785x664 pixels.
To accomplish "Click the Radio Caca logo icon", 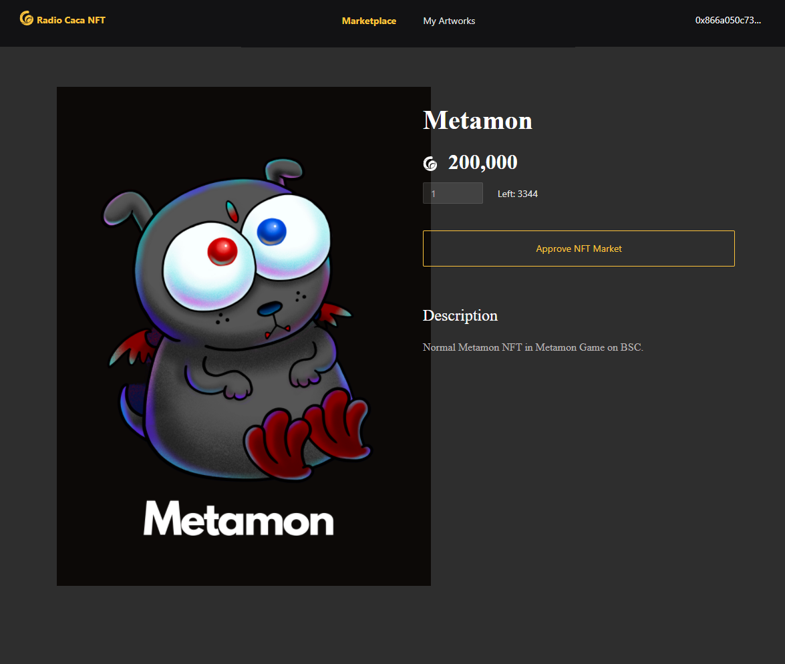I will [27, 19].
